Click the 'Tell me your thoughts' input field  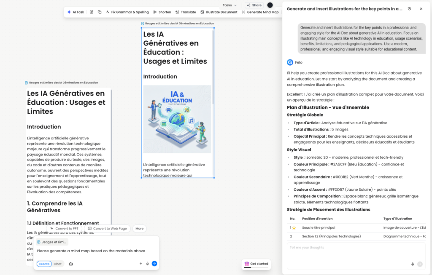[354, 251]
